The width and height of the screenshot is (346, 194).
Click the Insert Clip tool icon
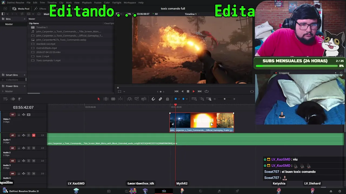coord(129,99)
